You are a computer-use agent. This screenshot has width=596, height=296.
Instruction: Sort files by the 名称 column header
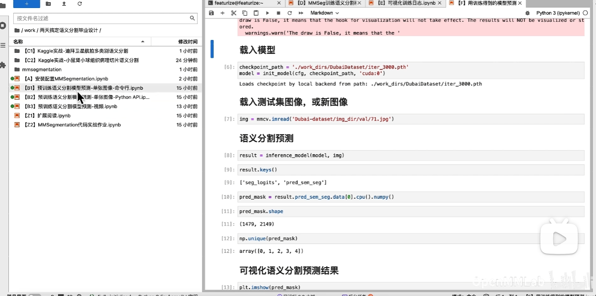coord(18,41)
